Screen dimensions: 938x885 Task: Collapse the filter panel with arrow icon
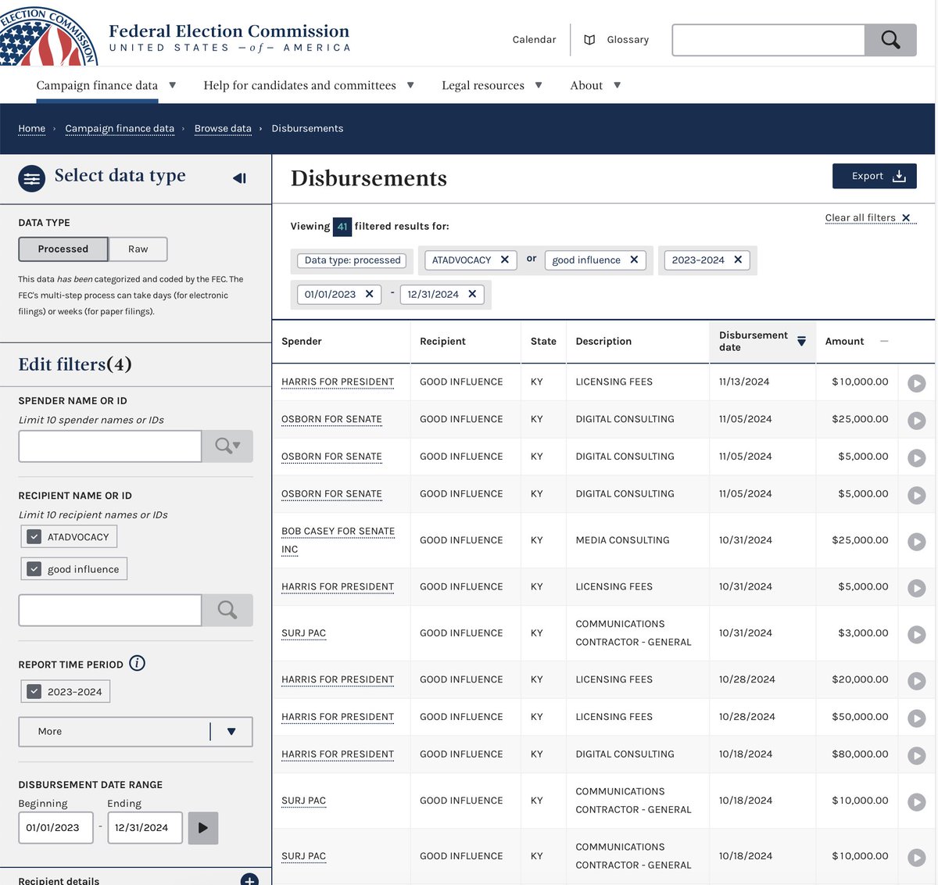(240, 178)
